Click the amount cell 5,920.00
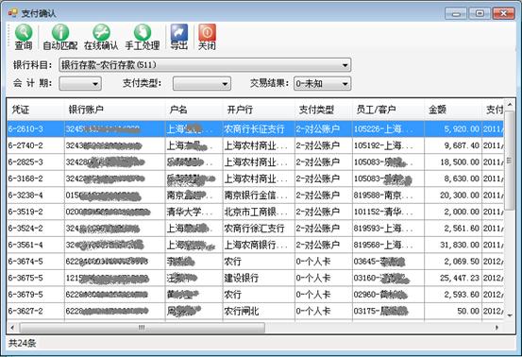The image size is (522, 357). 453,128
